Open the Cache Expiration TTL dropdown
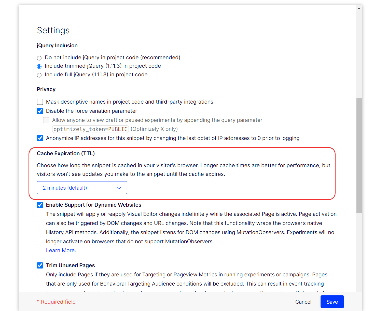This screenshot has height=311, width=388. click(x=82, y=188)
